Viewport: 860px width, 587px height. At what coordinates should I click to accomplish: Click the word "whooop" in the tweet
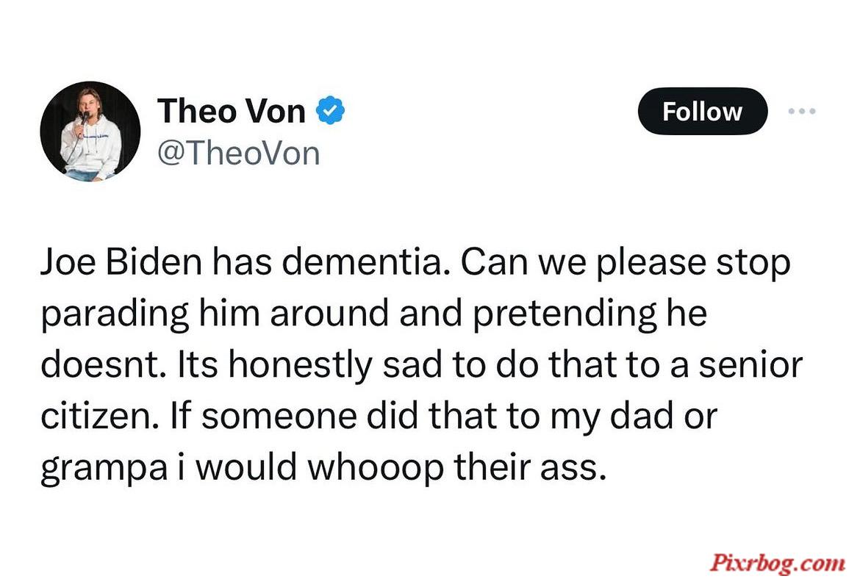point(375,469)
